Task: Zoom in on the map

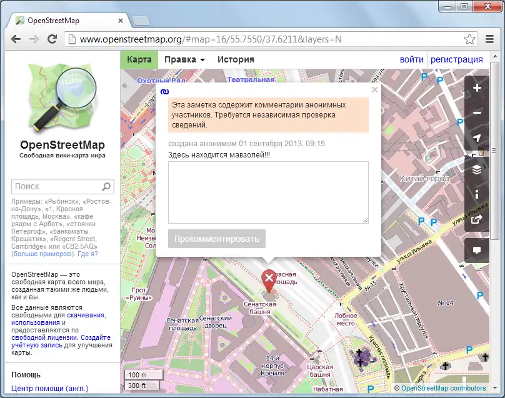Action: click(477, 88)
